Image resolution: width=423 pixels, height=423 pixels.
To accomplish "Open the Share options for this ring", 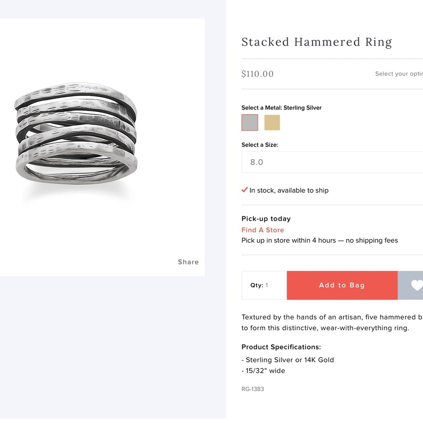I will pos(188,262).
